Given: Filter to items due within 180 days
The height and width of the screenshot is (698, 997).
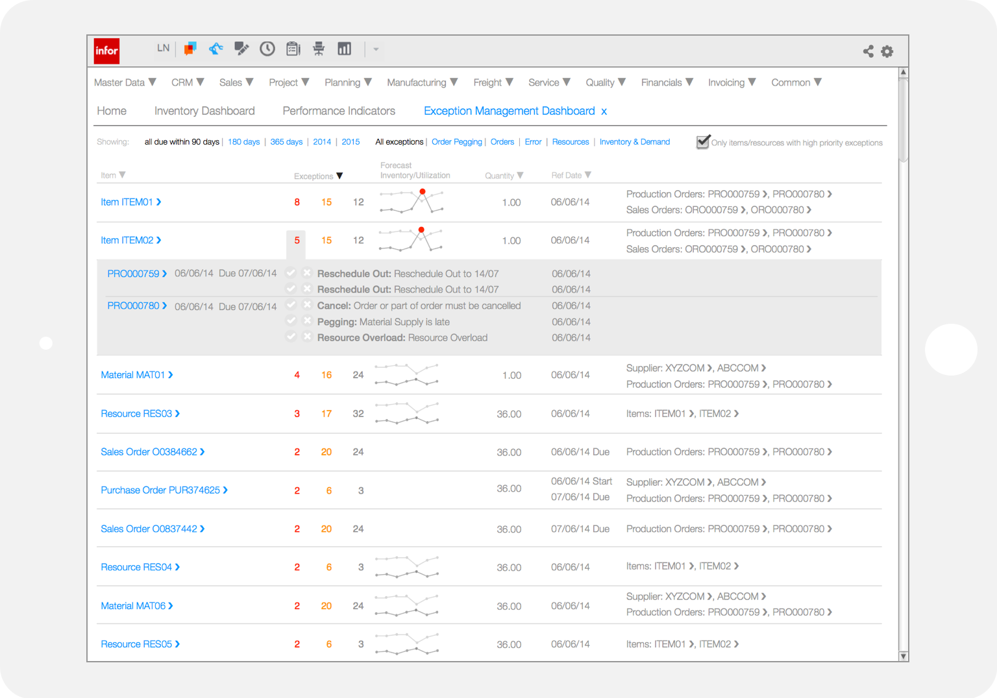Looking at the screenshot, I should 243,142.
